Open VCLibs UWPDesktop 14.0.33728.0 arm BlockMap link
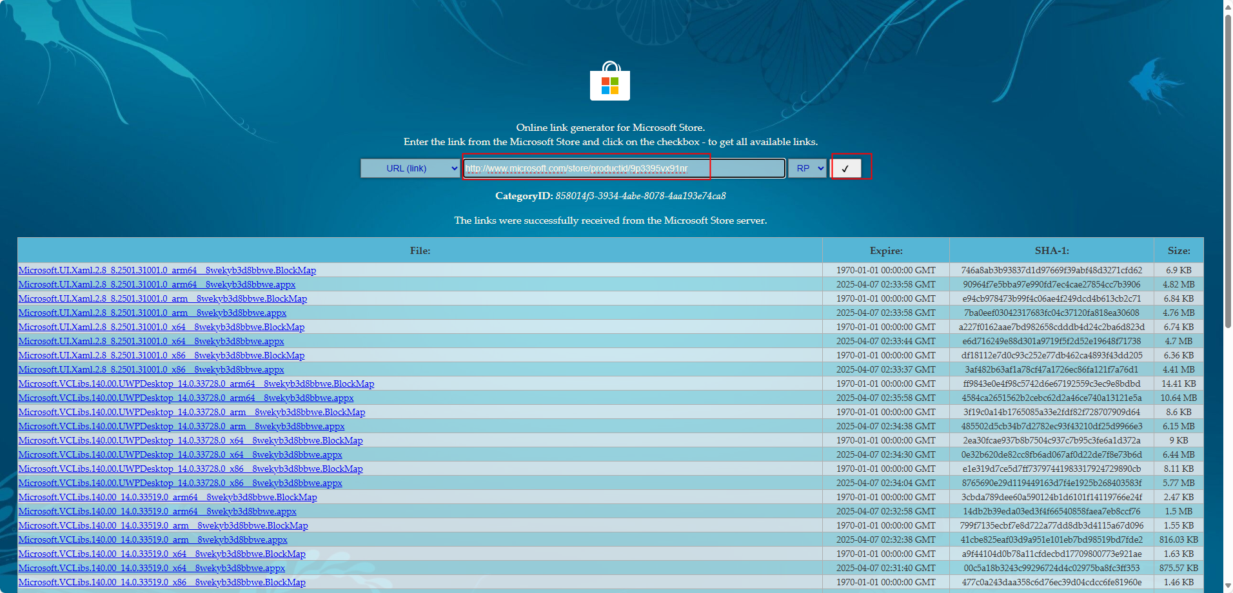The width and height of the screenshot is (1233, 593). (192, 412)
